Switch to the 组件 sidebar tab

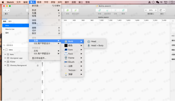pyautogui.click(x=10, y=21)
